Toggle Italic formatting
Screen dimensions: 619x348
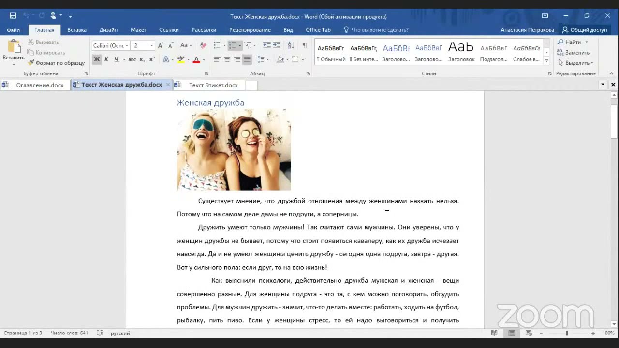(106, 59)
